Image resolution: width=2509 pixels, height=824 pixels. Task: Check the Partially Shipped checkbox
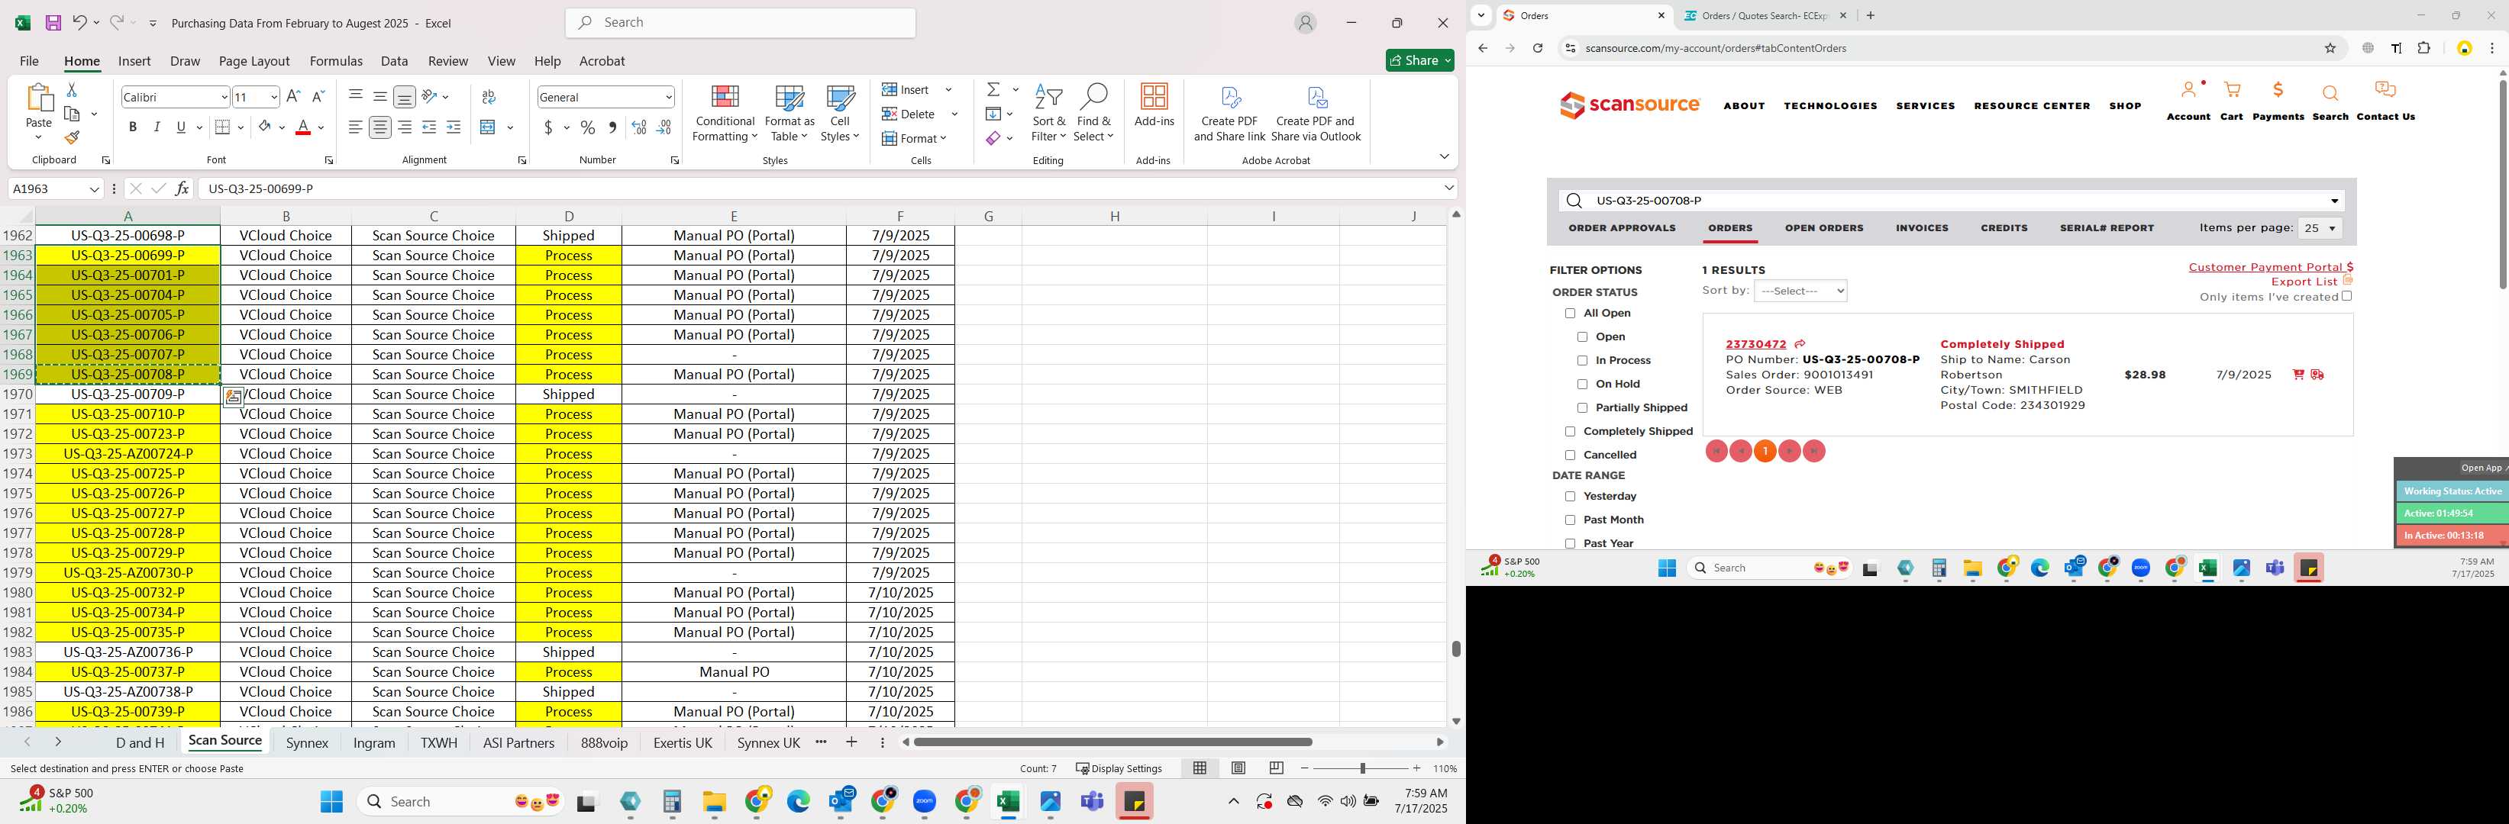pos(1582,407)
